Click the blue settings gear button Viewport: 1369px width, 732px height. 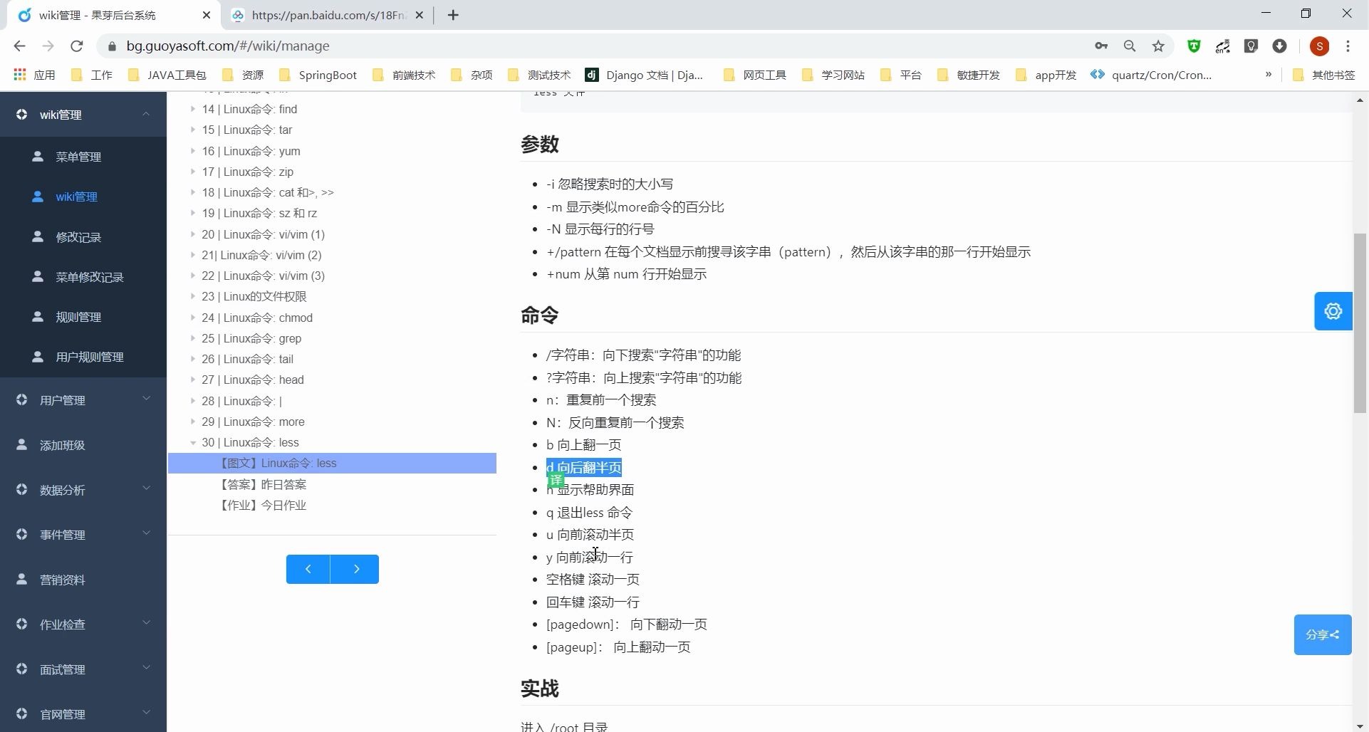tap(1333, 311)
